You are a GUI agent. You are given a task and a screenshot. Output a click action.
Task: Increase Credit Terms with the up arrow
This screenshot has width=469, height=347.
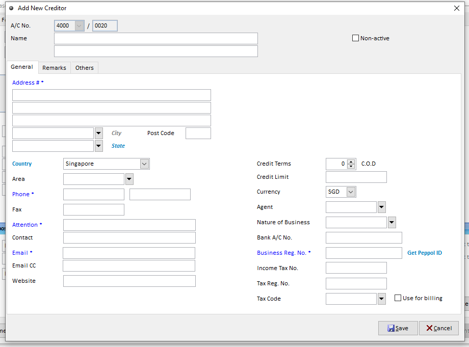(x=351, y=162)
